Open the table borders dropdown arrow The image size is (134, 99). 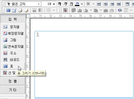coord(54,10)
